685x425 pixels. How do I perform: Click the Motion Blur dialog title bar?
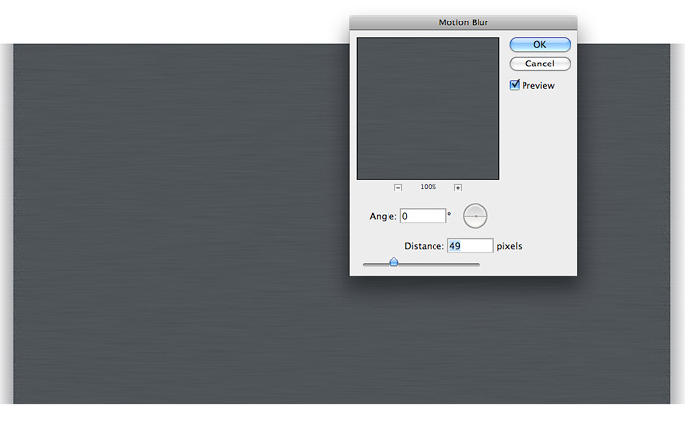pos(463,21)
